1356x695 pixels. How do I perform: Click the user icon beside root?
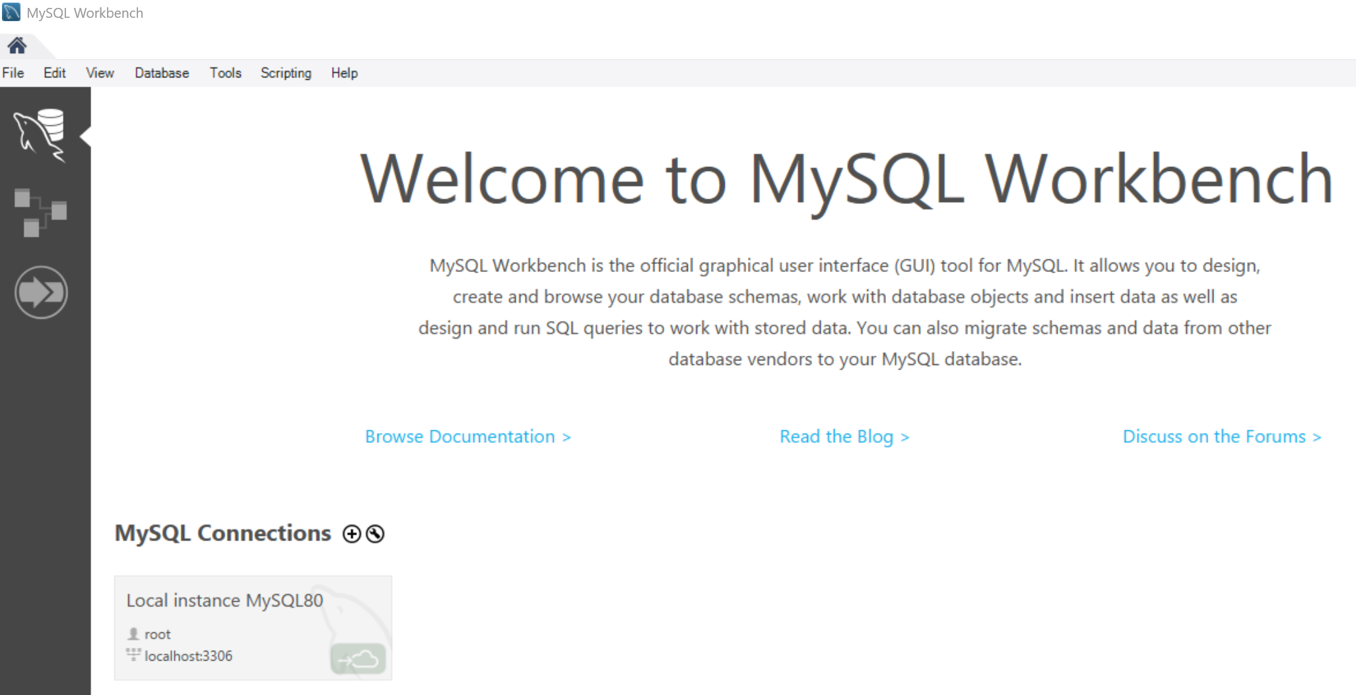coord(133,634)
